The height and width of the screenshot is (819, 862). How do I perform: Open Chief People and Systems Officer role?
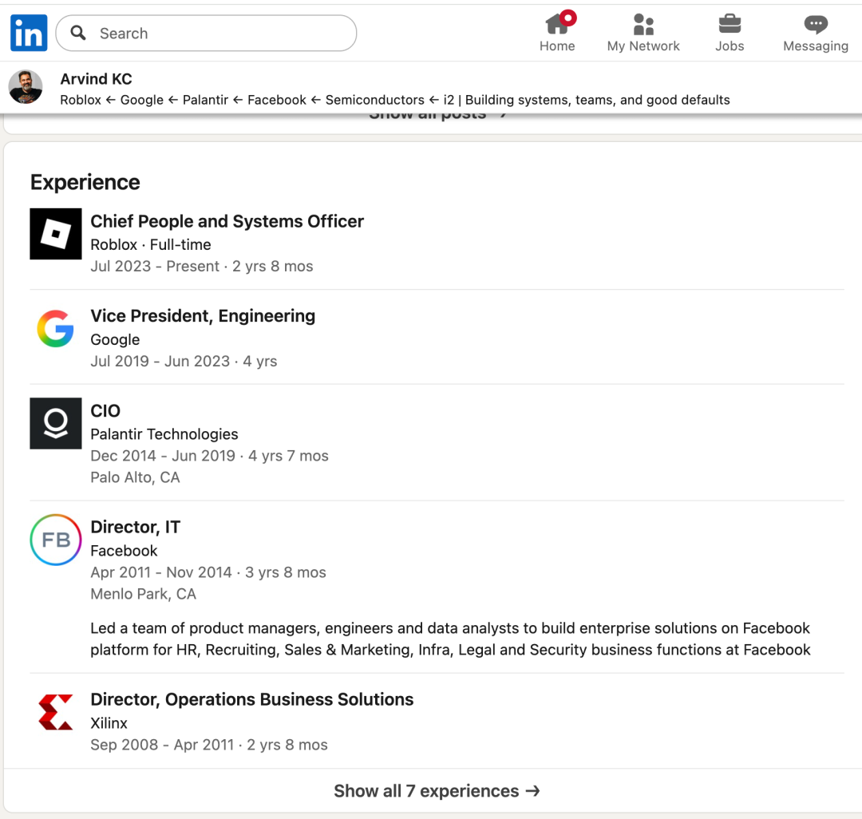click(x=227, y=221)
